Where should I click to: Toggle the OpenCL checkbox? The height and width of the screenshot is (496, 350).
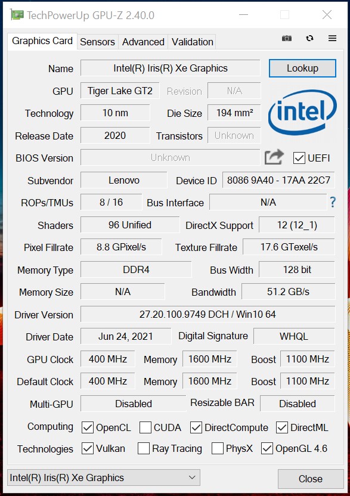(87, 427)
